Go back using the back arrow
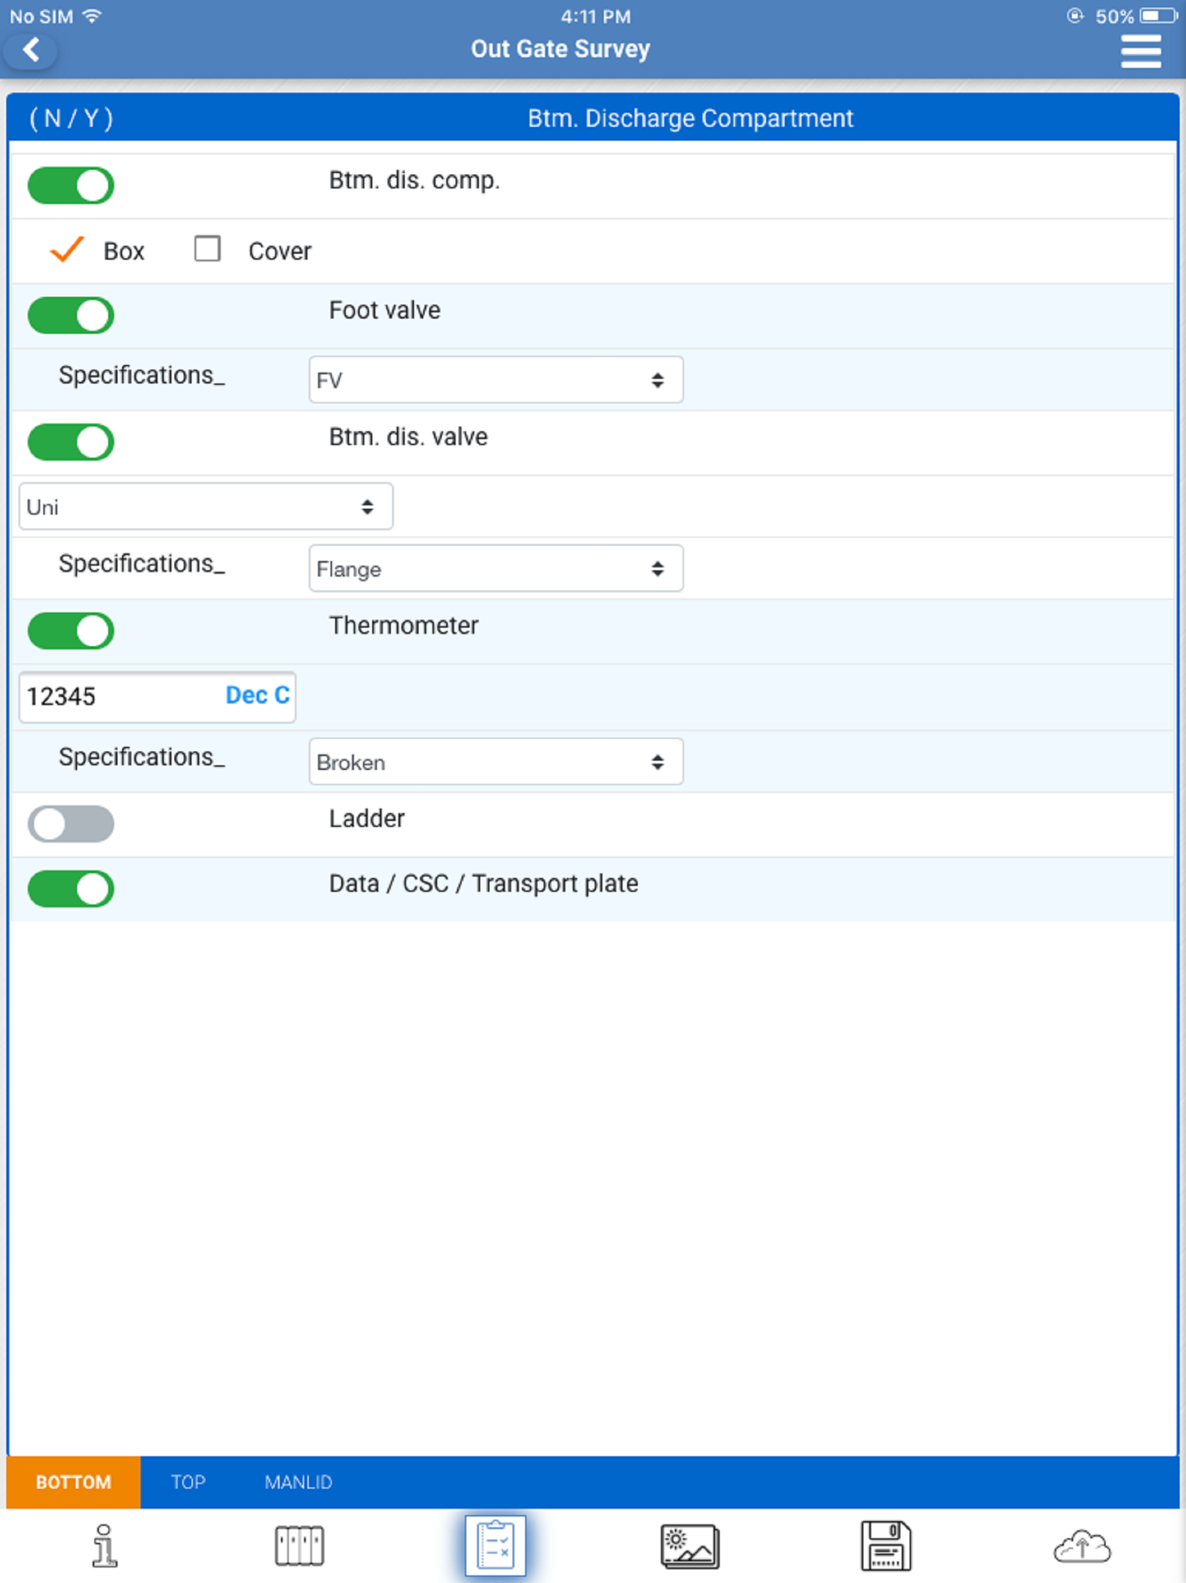 30,50
